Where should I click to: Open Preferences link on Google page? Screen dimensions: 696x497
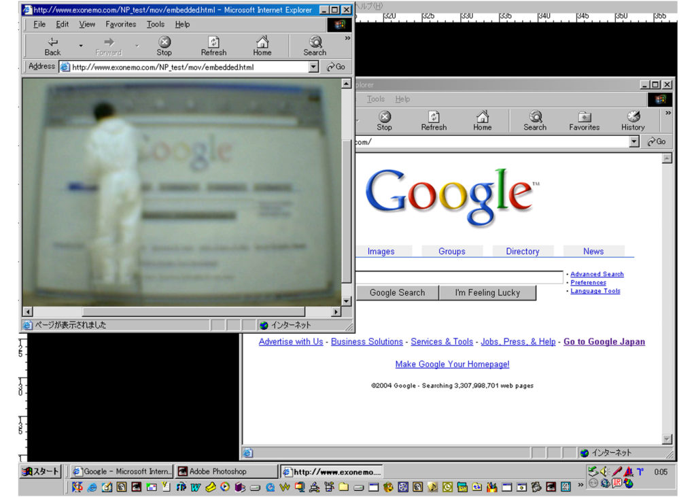tap(588, 283)
